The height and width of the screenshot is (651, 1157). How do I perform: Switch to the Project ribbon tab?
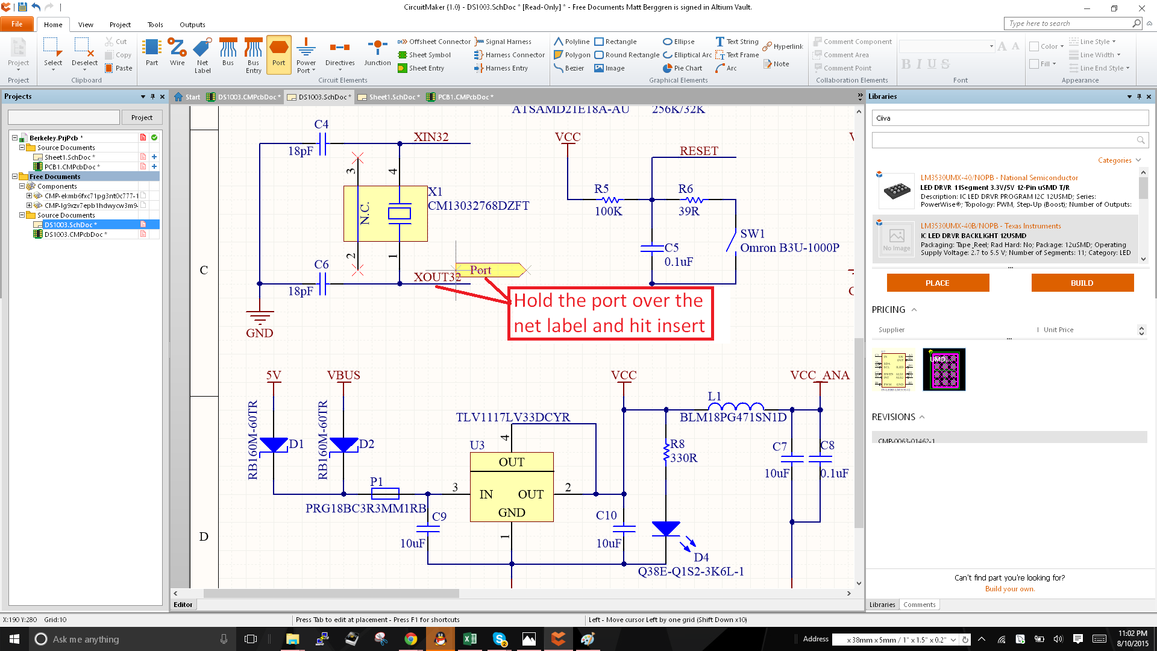coord(120,25)
